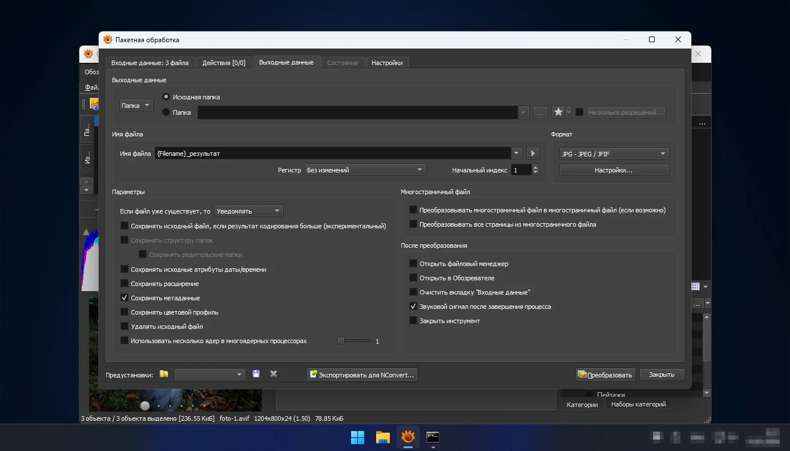Viewport: 790px width, 451px height.
Task: Click the Закрыть button
Action: (662, 375)
